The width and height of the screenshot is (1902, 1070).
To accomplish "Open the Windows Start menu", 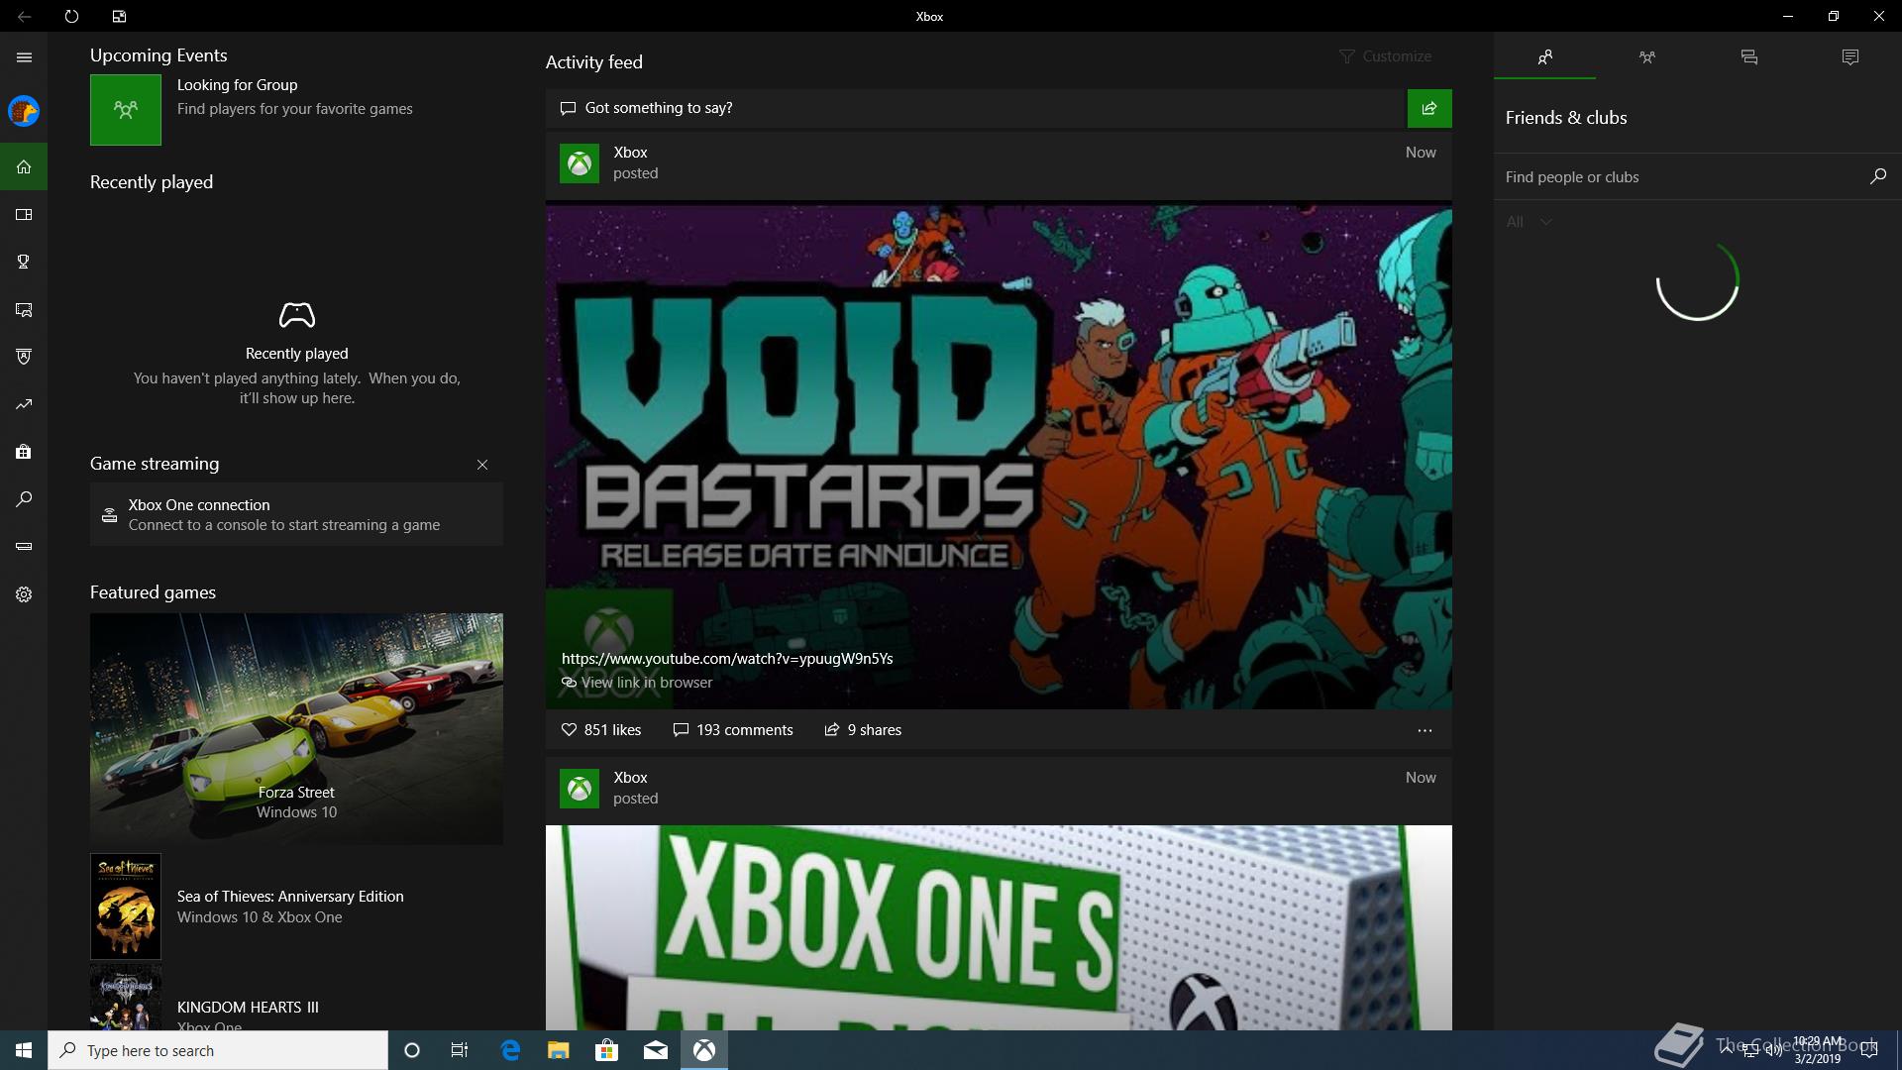I will (x=24, y=1050).
